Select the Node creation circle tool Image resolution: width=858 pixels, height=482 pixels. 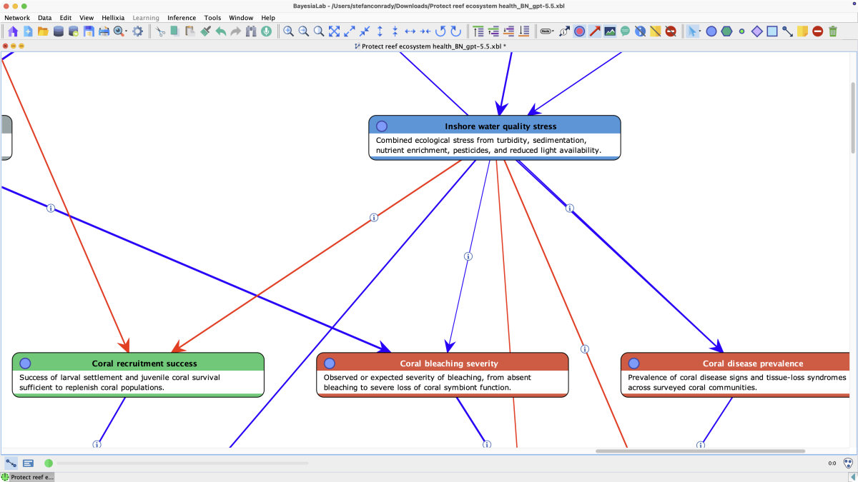(x=711, y=31)
